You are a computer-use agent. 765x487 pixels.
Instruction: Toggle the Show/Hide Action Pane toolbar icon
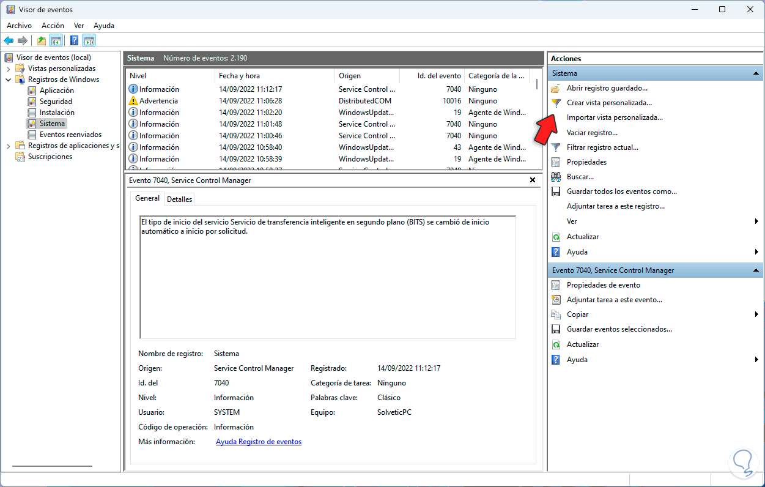pos(89,41)
